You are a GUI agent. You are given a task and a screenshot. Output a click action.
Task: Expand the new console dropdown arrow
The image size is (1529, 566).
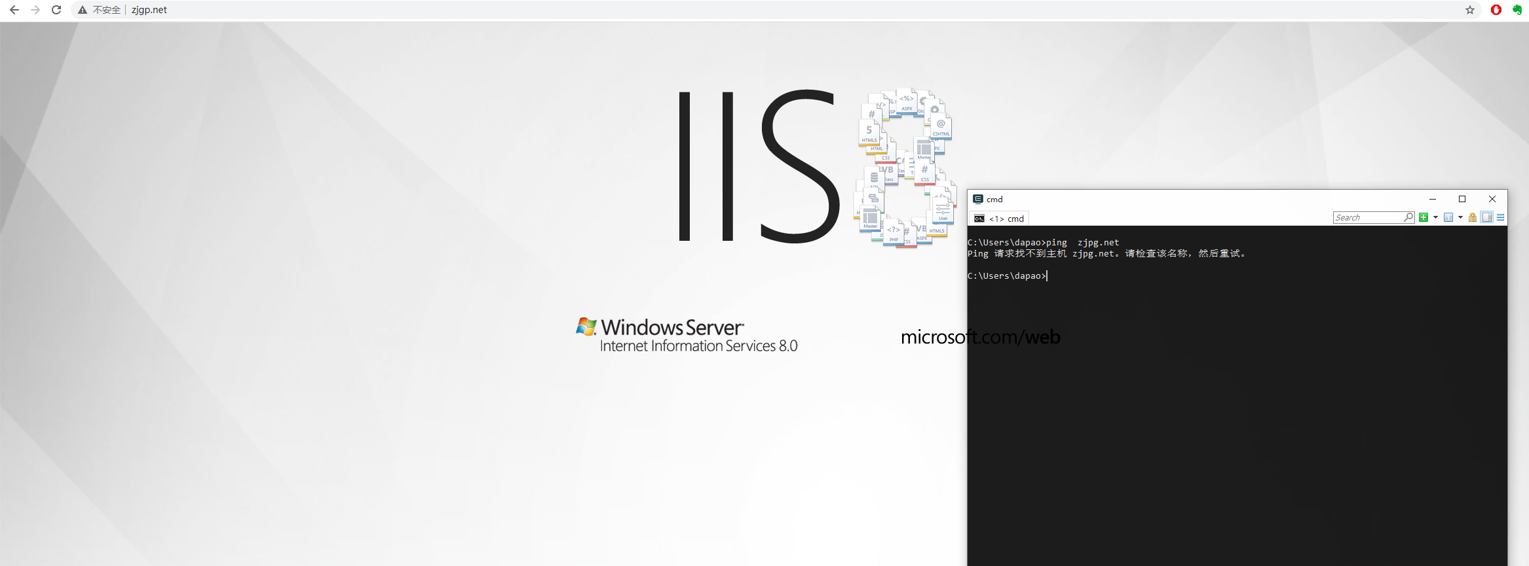pyautogui.click(x=1435, y=217)
